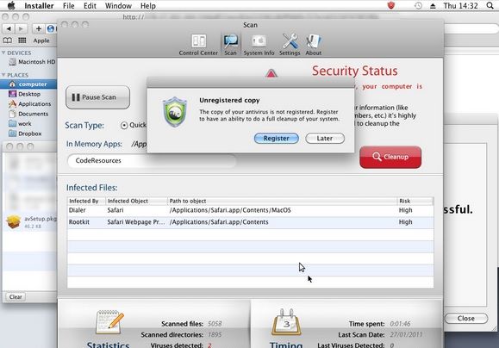Click the Safari add bookmark plus button
The image size is (499, 348).
39,28
